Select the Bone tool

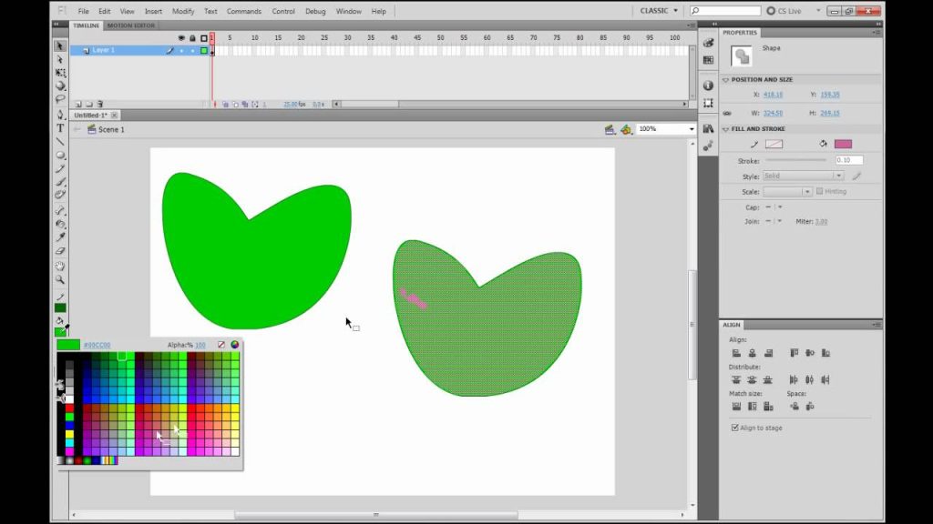(60, 210)
